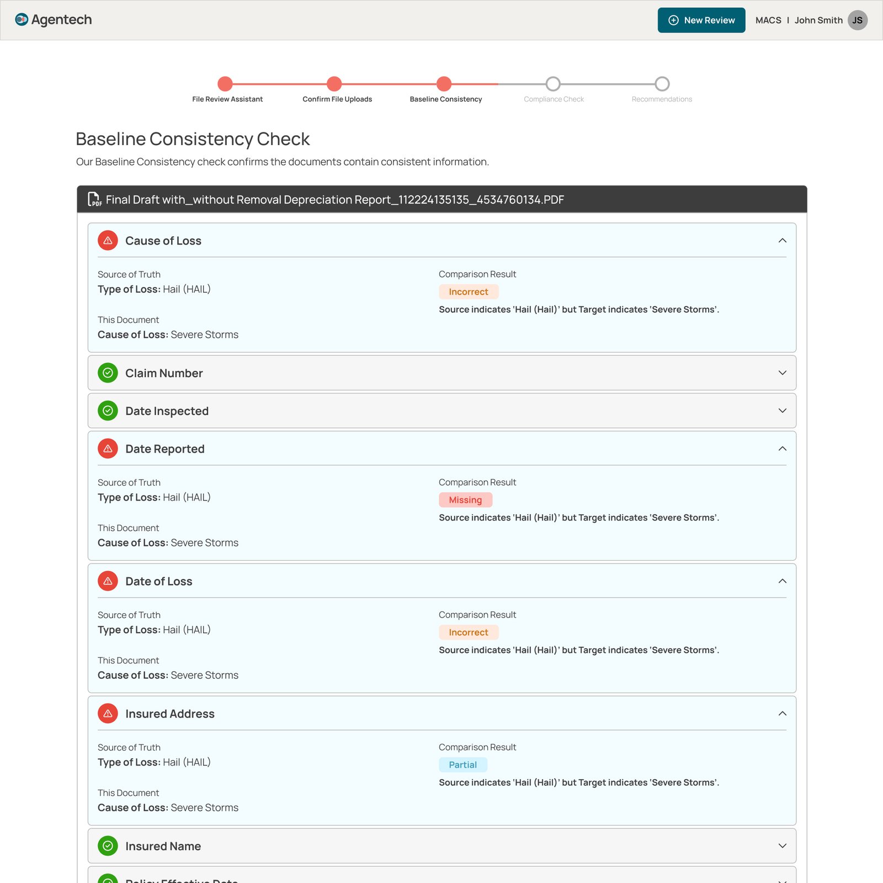Click the PDF file icon in header
883x883 pixels.
tap(94, 199)
